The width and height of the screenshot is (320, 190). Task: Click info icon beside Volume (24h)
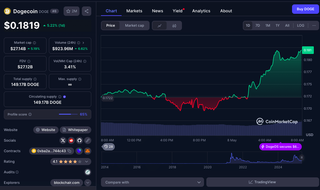79,43
